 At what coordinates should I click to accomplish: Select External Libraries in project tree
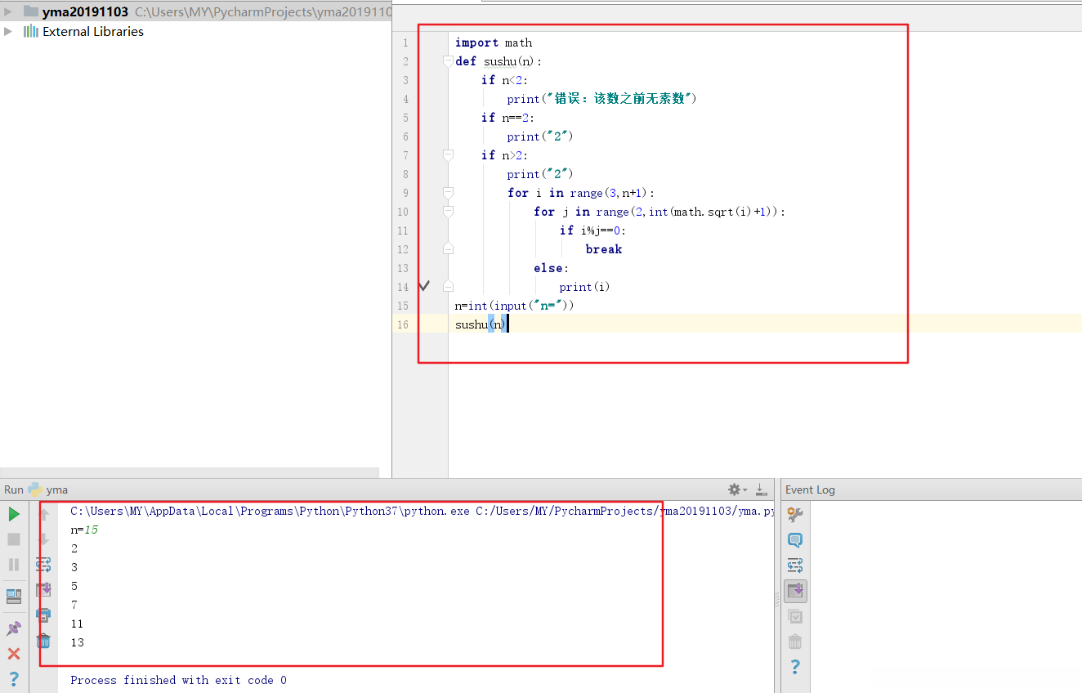click(92, 31)
